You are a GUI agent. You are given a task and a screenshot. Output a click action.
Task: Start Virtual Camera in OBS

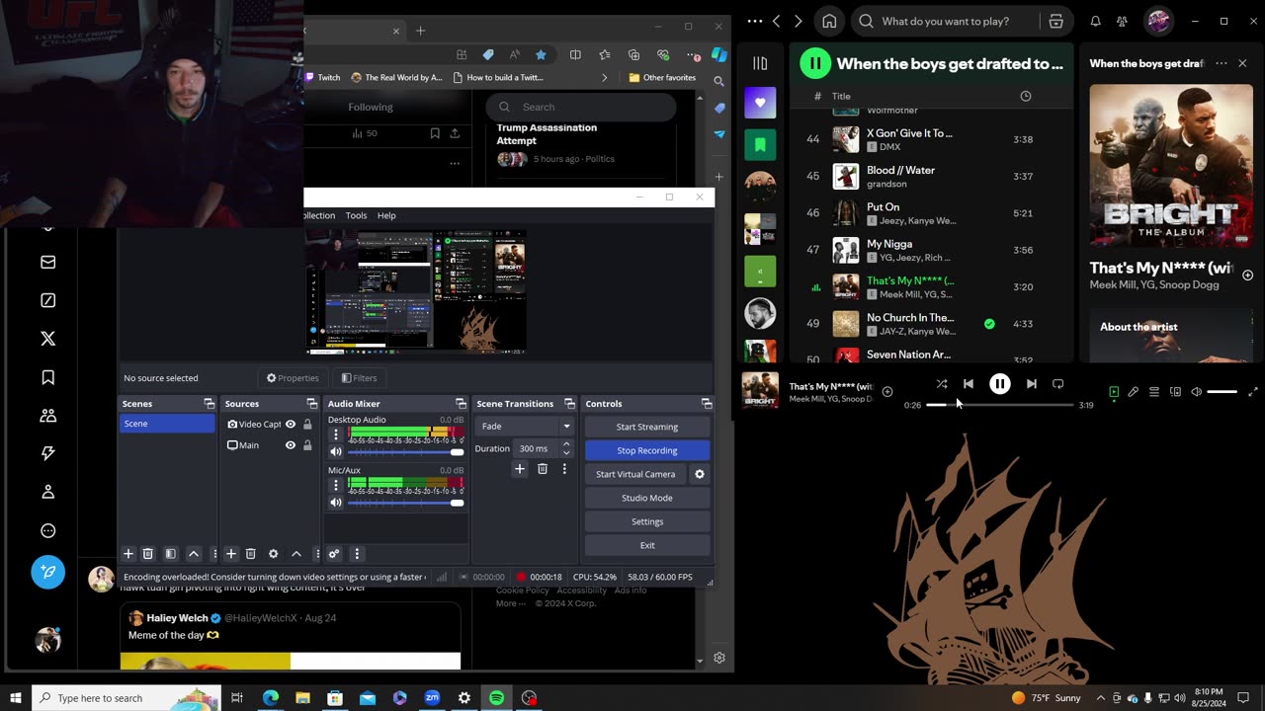(635, 474)
